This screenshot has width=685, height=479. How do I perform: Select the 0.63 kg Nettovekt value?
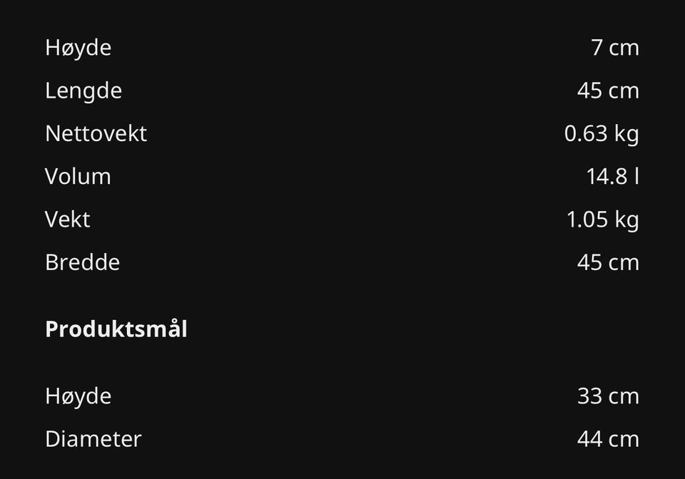pyautogui.click(x=601, y=134)
